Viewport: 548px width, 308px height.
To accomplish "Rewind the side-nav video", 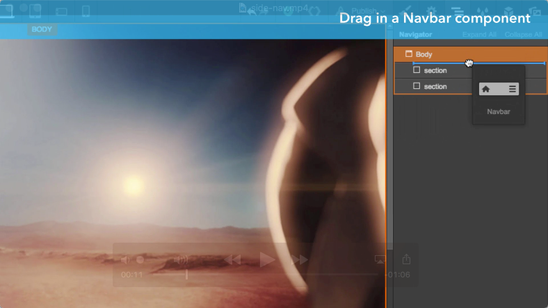I will pyautogui.click(x=232, y=260).
